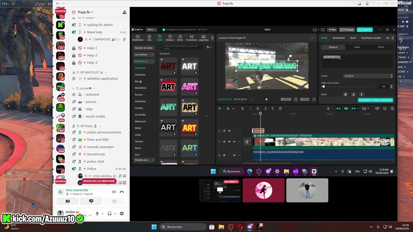Toggle bold text style

pyautogui.click(x=346, y=94)
